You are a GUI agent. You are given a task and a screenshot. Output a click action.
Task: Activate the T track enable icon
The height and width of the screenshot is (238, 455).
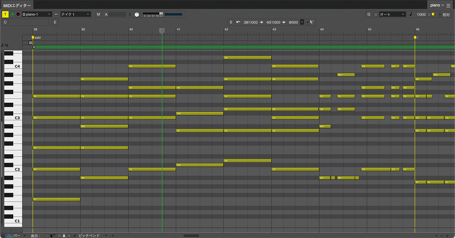coord(5,14)
